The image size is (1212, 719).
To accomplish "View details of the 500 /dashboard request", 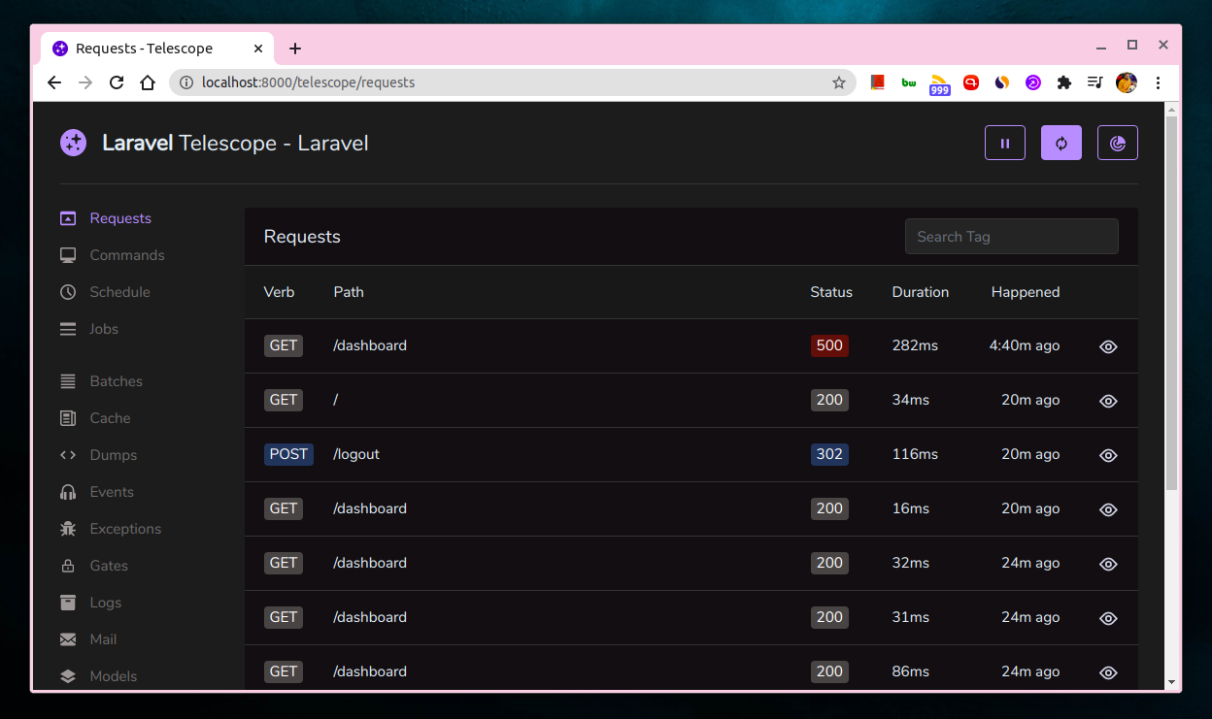I will (1108, 346).
